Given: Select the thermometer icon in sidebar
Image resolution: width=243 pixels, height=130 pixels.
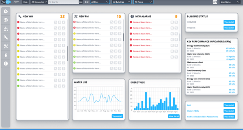Looking at the screenshot, I should click(x=6, y=55).
